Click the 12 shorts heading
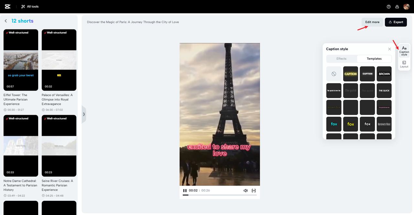 pos(22,21)
